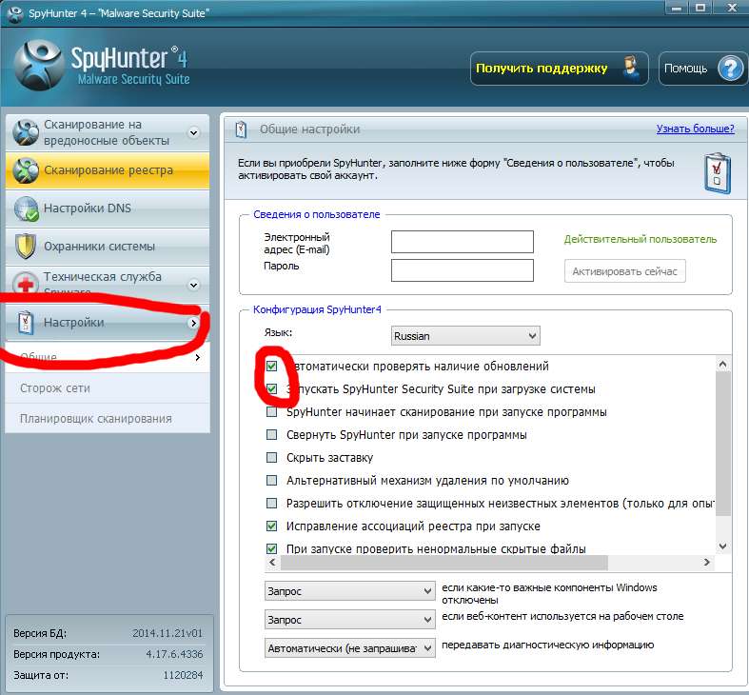The height and width of the screenshot is (695, 749).
Task: Click options list scroll up arrow
Action: pyautogui.click(x=722, y=365)
